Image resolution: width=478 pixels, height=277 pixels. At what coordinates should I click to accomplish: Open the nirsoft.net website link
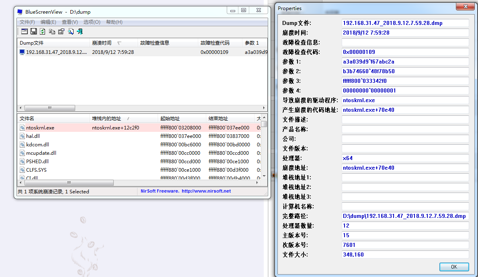tap(206, 191)
